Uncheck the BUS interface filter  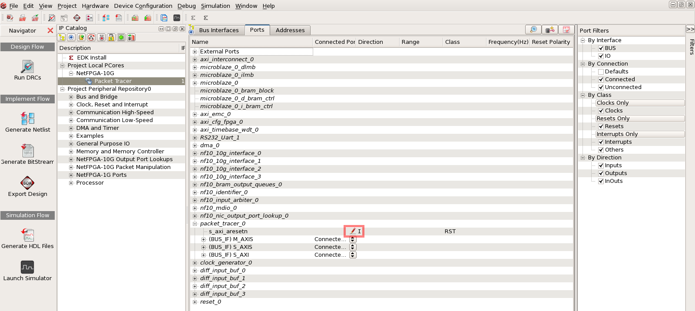coord(601,48)
